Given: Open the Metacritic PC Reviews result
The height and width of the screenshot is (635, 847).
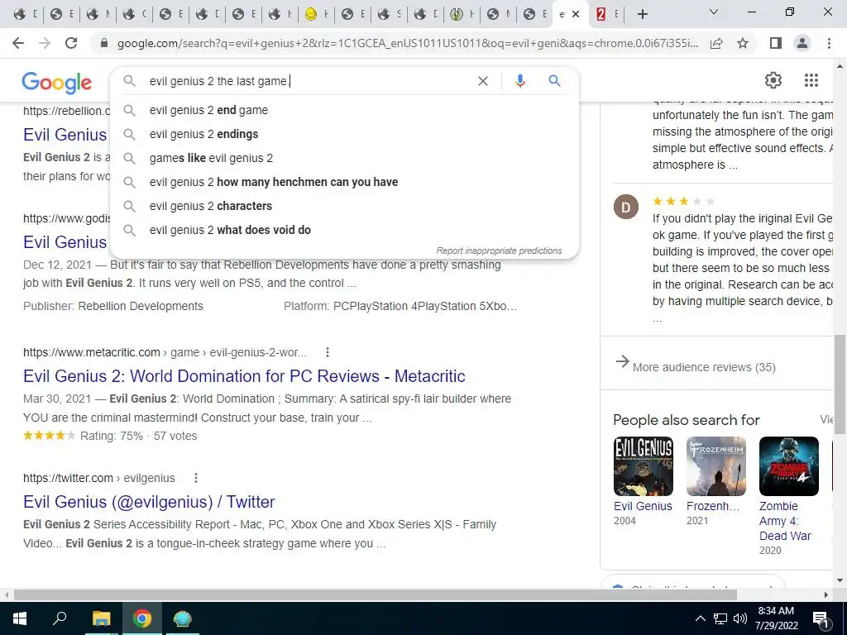Looking at the screenshot, I should click(244, 376).
